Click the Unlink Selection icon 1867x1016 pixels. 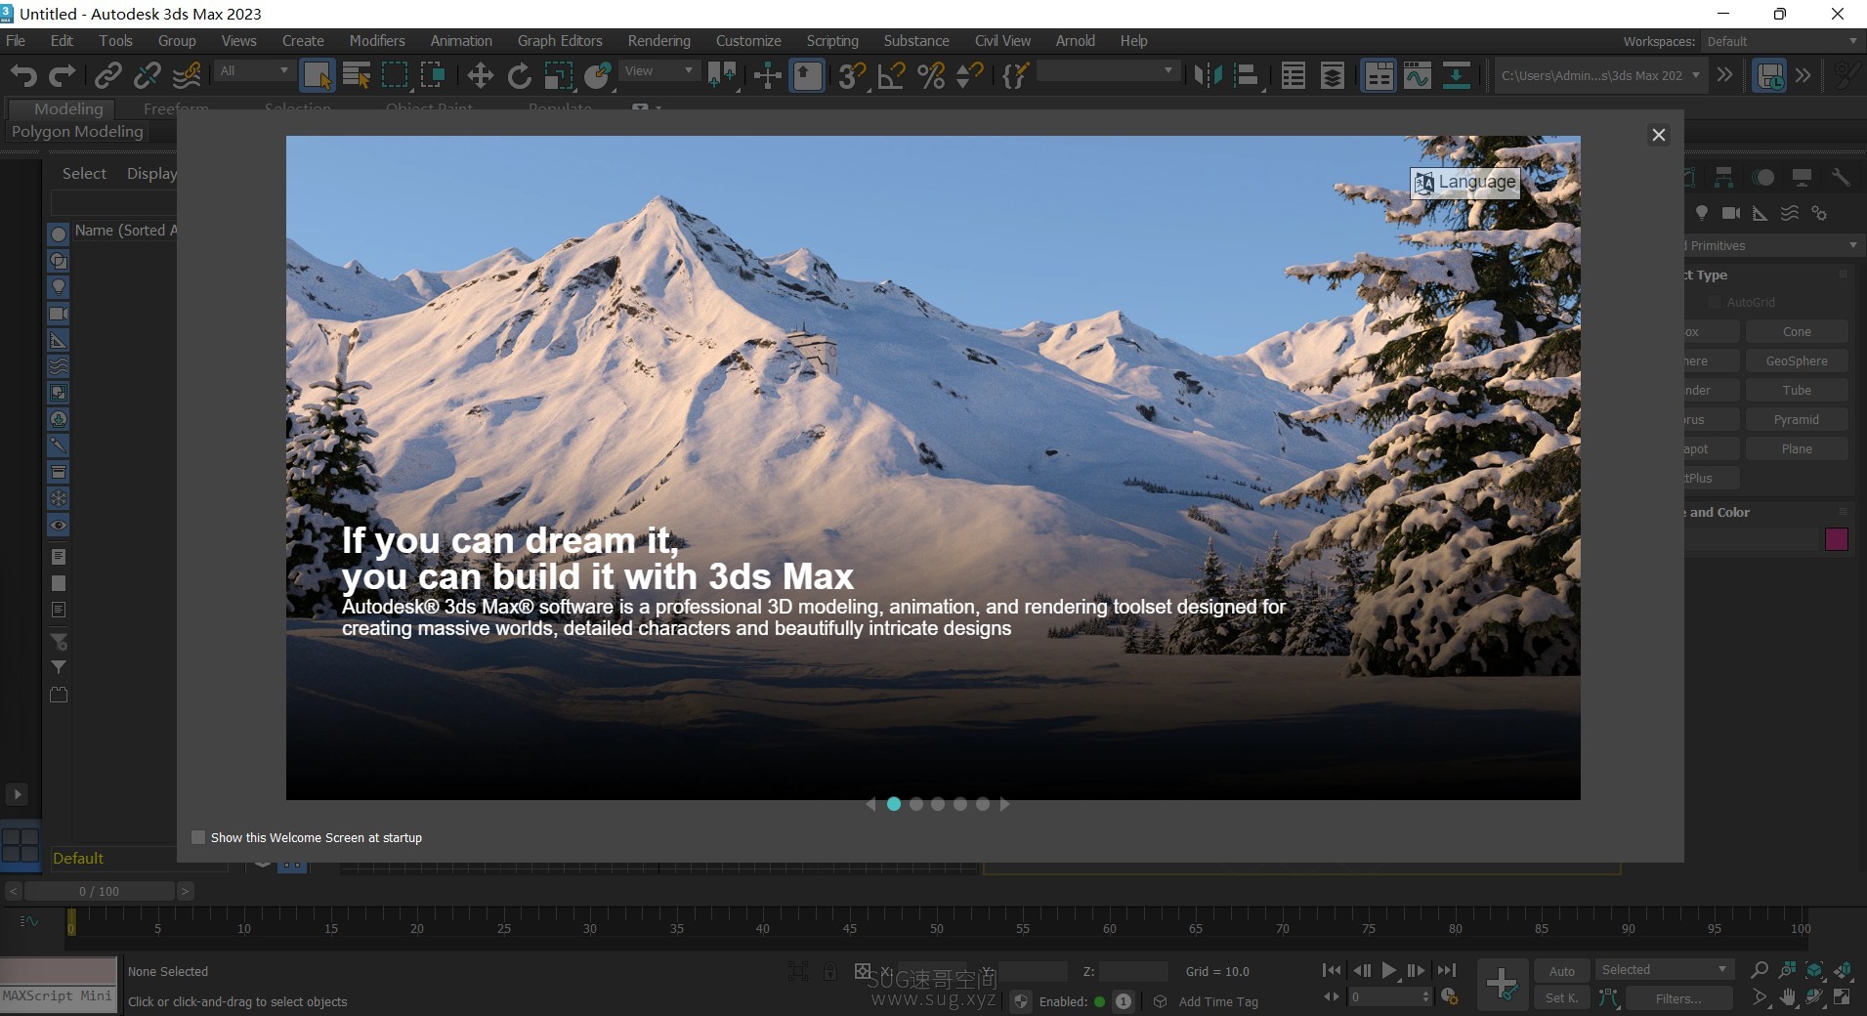(147, 75)
